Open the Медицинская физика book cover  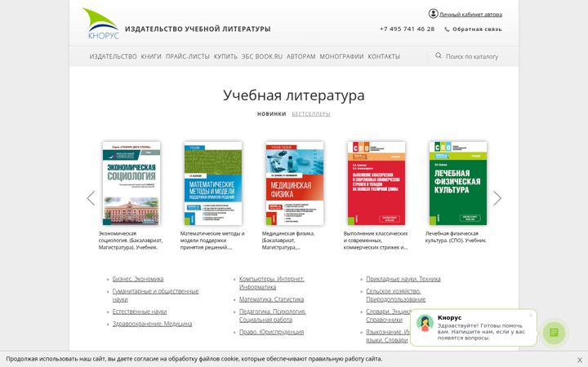[x=295, y=183]
